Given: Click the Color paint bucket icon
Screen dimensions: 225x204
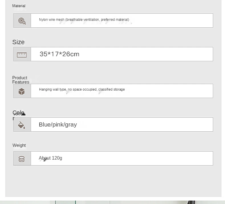Looking at the screenshot, I should (x=22, y=125).
